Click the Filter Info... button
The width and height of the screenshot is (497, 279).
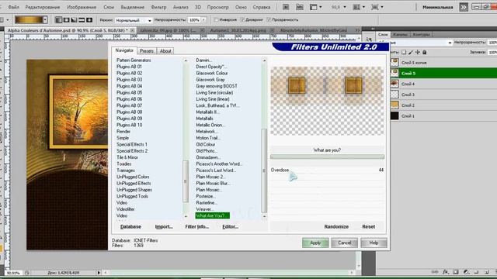click(196, 226)
